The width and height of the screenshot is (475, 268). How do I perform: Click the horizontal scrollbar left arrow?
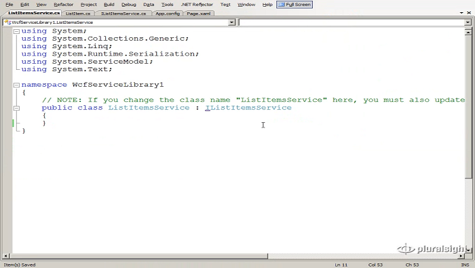5,256
